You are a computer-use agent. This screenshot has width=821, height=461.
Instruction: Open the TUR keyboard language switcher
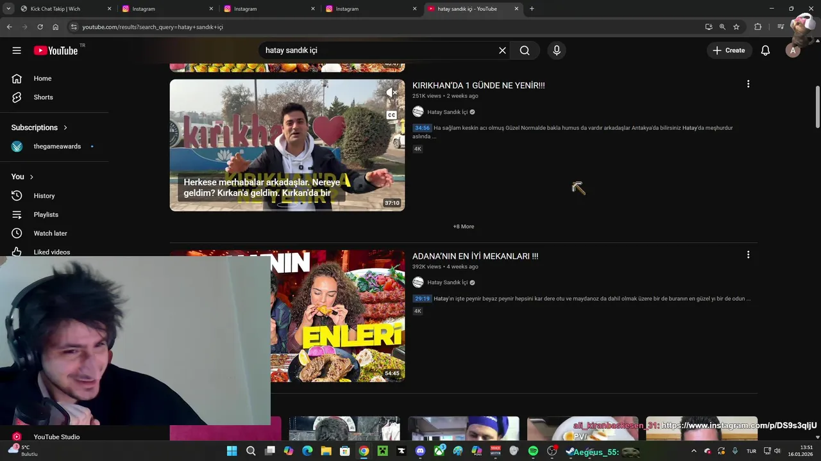751,451
